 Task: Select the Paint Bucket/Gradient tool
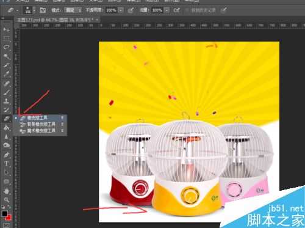click(7, 128)
